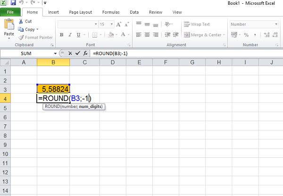This screenshot has height=196, width=283.
Task: Click the green File button
Action: 10,12
